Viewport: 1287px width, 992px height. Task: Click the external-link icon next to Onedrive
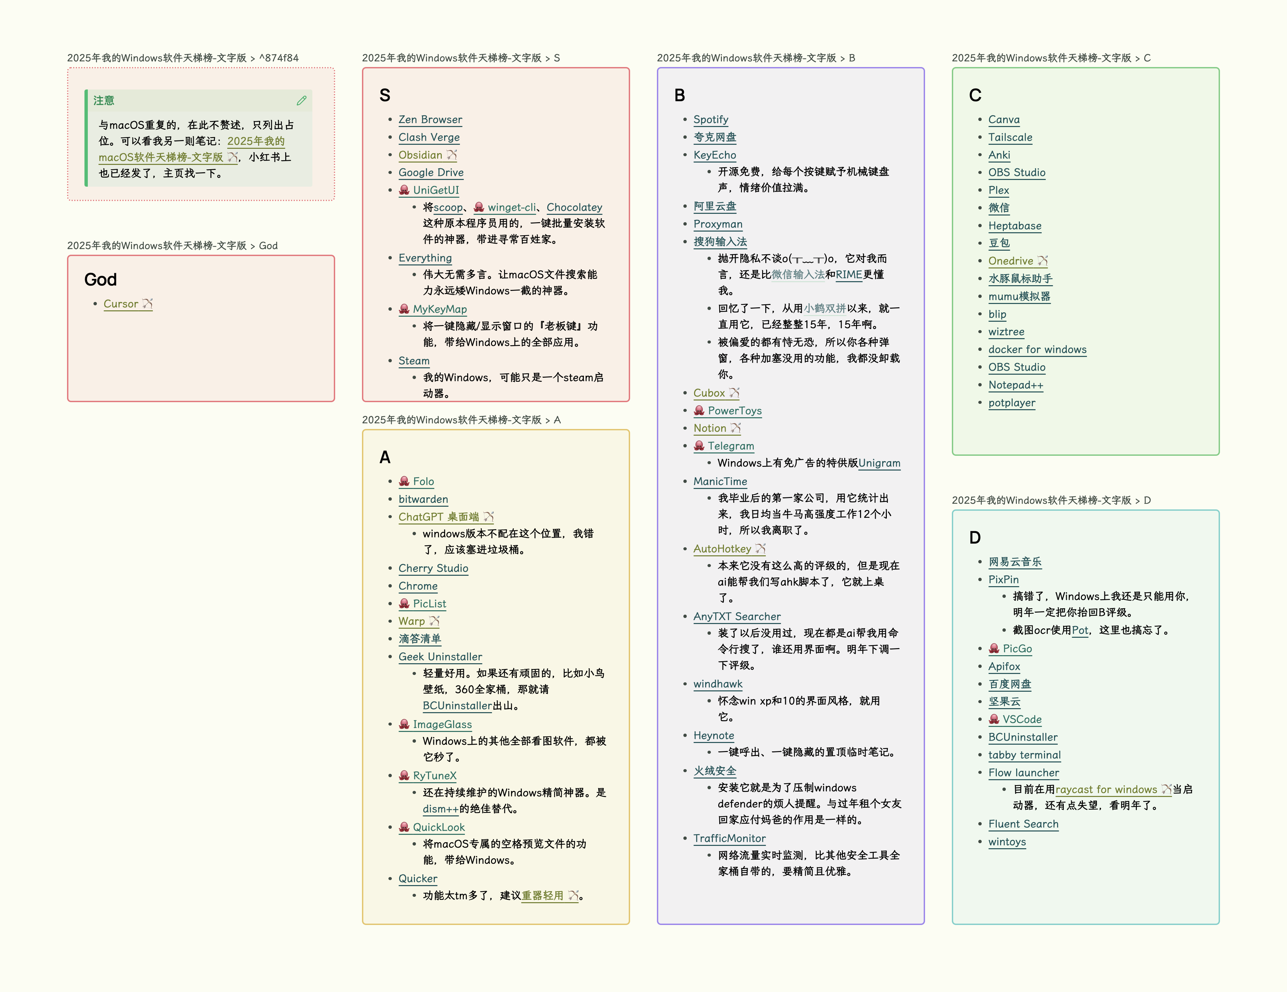tap(1042, 261)
